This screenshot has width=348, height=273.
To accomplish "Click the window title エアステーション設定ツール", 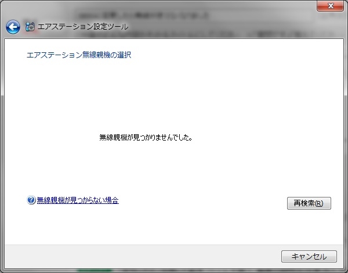I will coord(83,27).
